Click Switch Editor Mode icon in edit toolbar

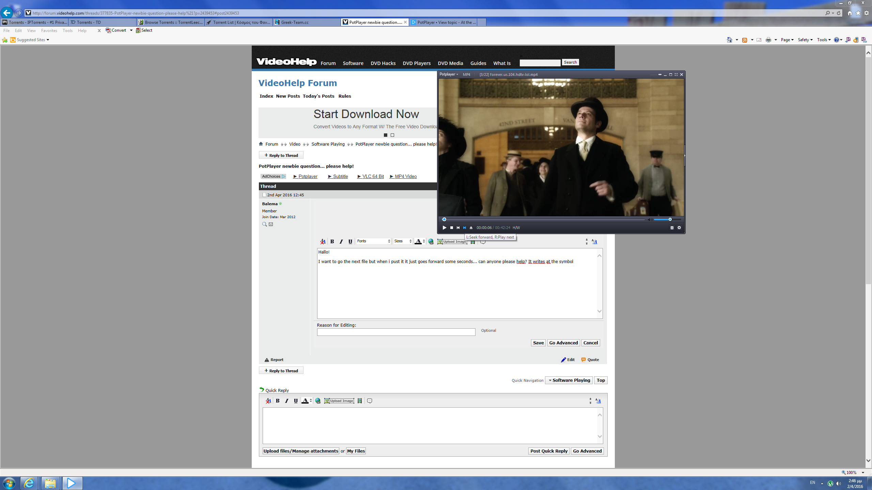(x=594, y=242)
